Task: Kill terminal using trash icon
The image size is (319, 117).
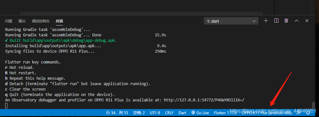Action: 286,21
